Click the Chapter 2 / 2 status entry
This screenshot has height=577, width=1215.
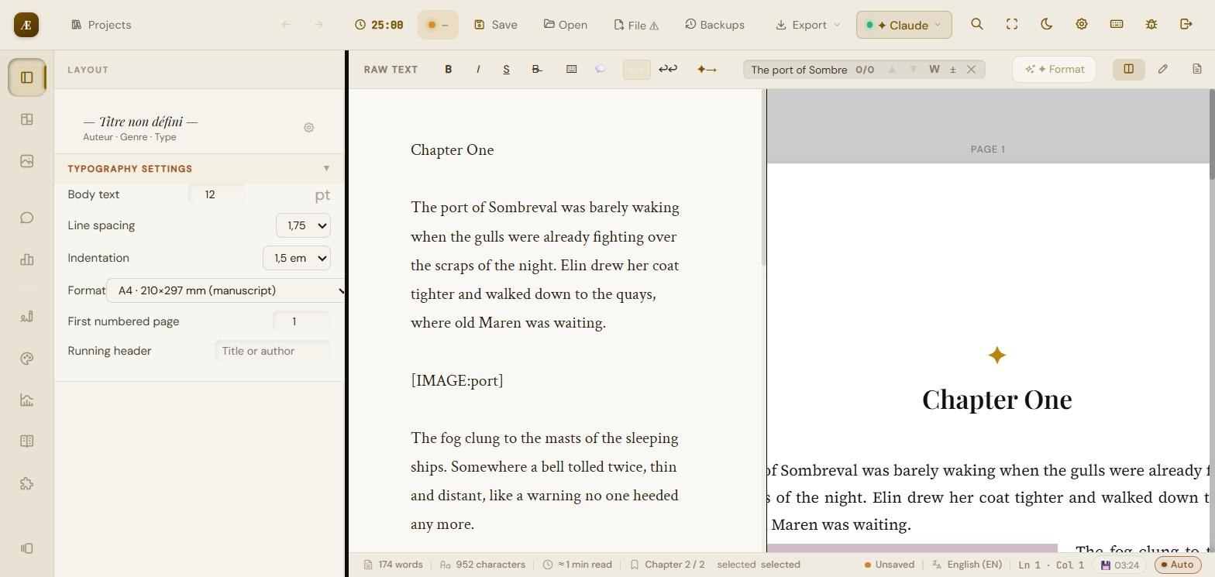pyautogui.click(x=667, y=565)
